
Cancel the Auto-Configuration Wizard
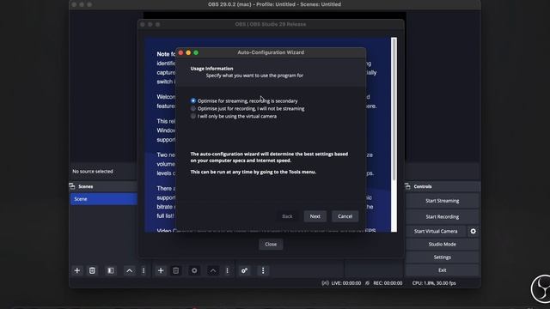[x=345, y=216]
